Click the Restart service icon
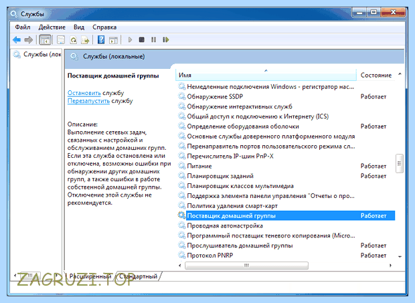415x303 pixels. coord(166,39)
